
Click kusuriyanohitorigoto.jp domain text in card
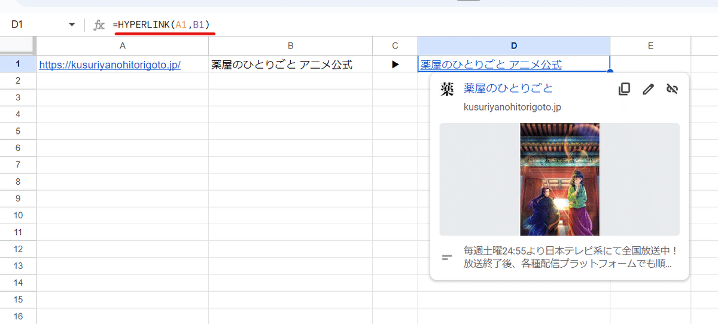tap(512, 107)
